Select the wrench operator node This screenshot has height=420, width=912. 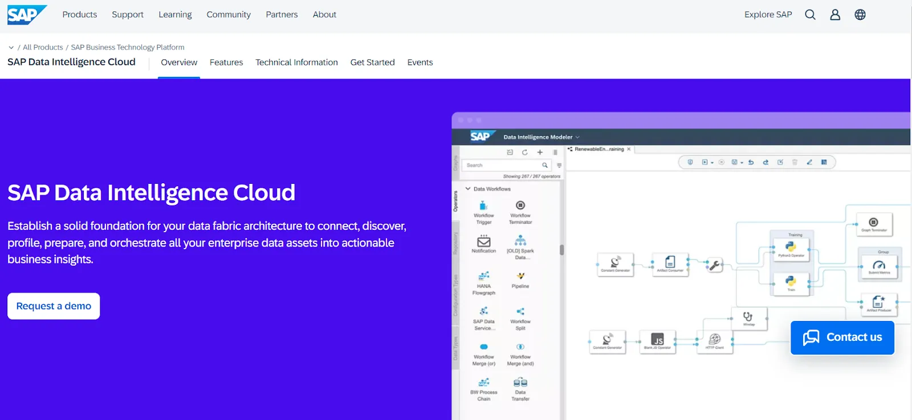tap(715, 265)
